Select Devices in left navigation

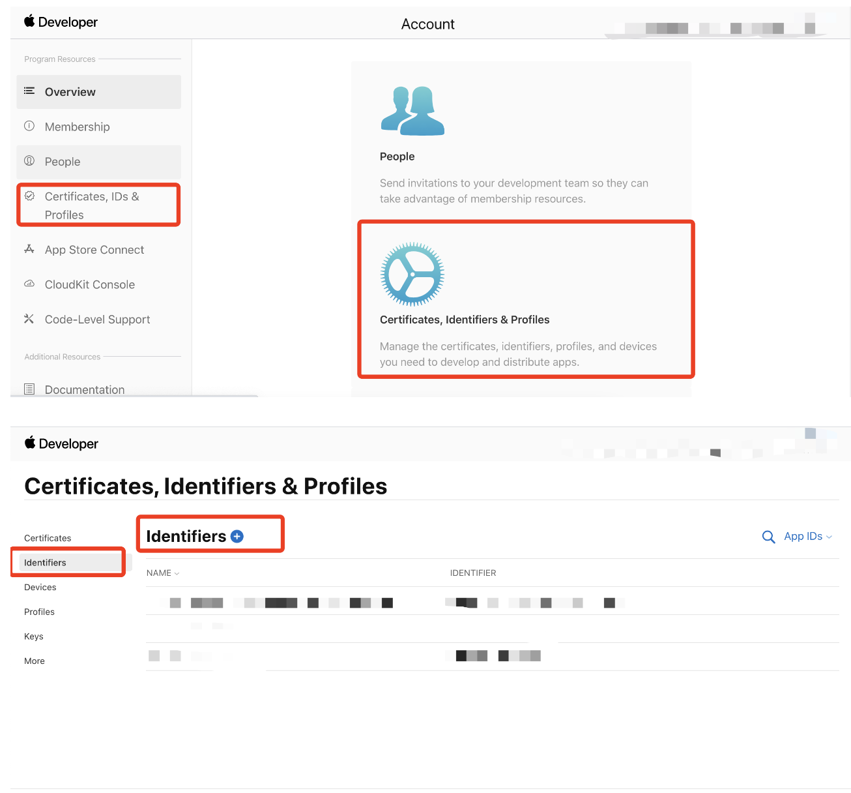(40, 588)
